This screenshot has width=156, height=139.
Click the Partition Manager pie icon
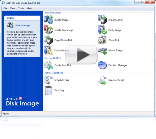point(102,65)
